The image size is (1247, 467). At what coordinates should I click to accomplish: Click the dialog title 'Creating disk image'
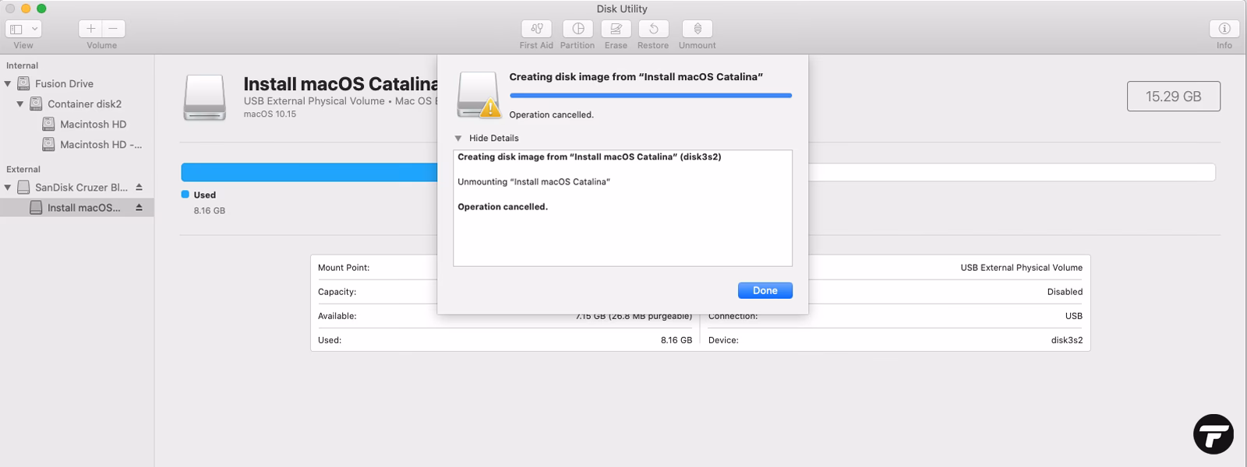pos(636,77)
